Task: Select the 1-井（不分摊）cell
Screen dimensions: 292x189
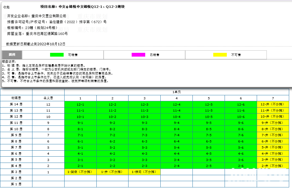Action: [112, 172]
